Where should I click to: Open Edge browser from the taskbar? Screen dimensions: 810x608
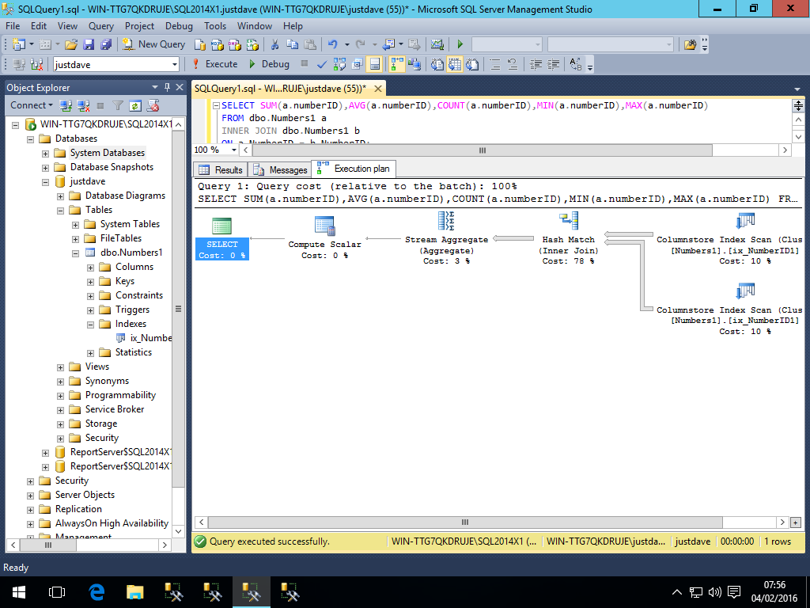pyautogui.click(x=97, y=591)
